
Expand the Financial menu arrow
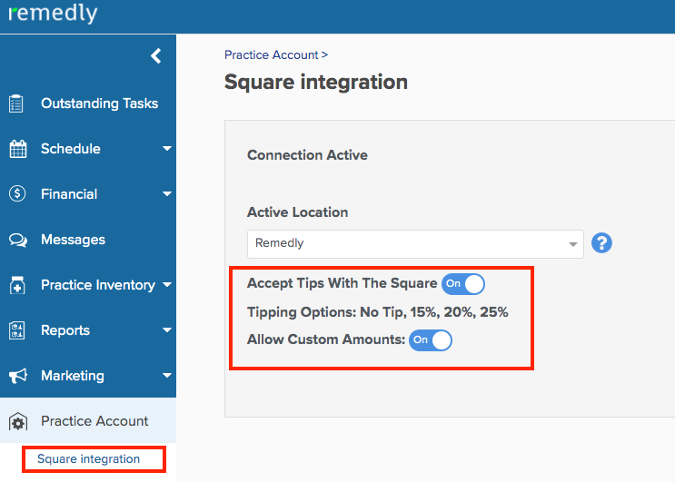tap(167, 194)
